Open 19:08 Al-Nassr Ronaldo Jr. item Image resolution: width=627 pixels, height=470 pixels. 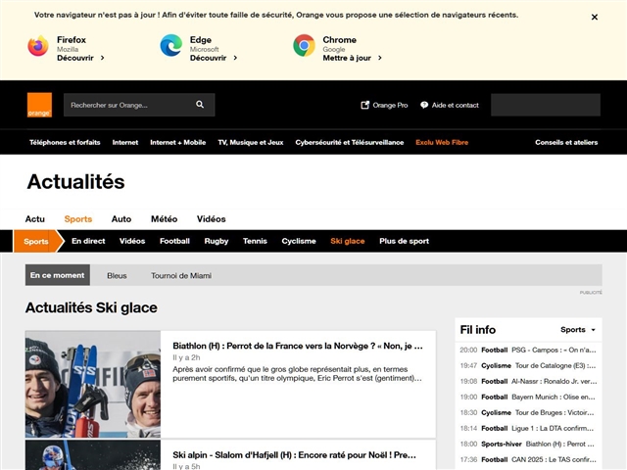[528, 381]
